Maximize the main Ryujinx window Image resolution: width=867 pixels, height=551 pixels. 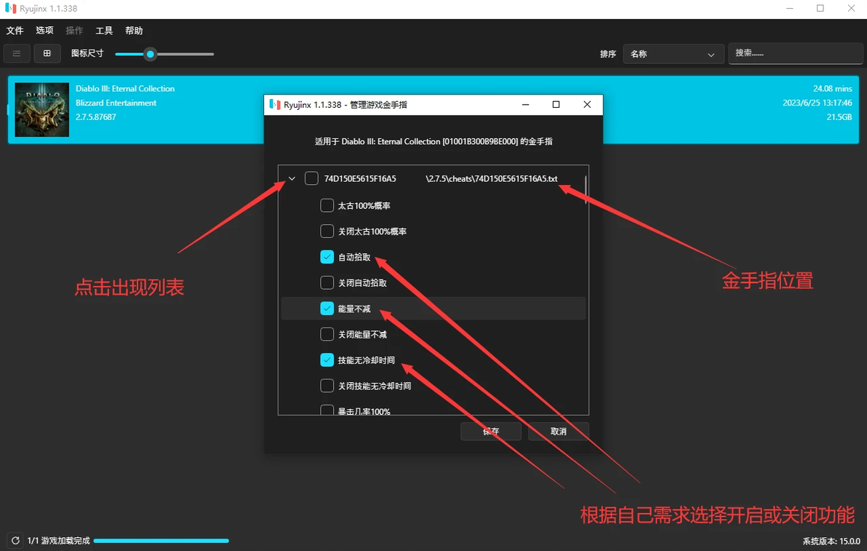pos(820,8)
